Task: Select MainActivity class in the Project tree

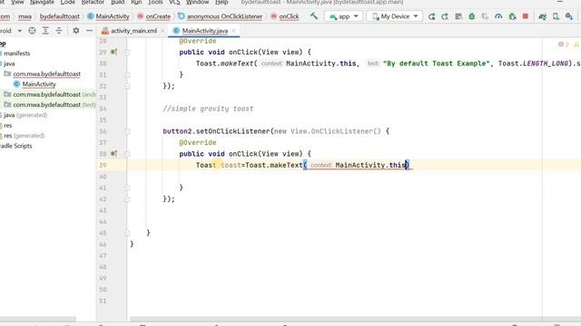Action: [x=38, y=84]
